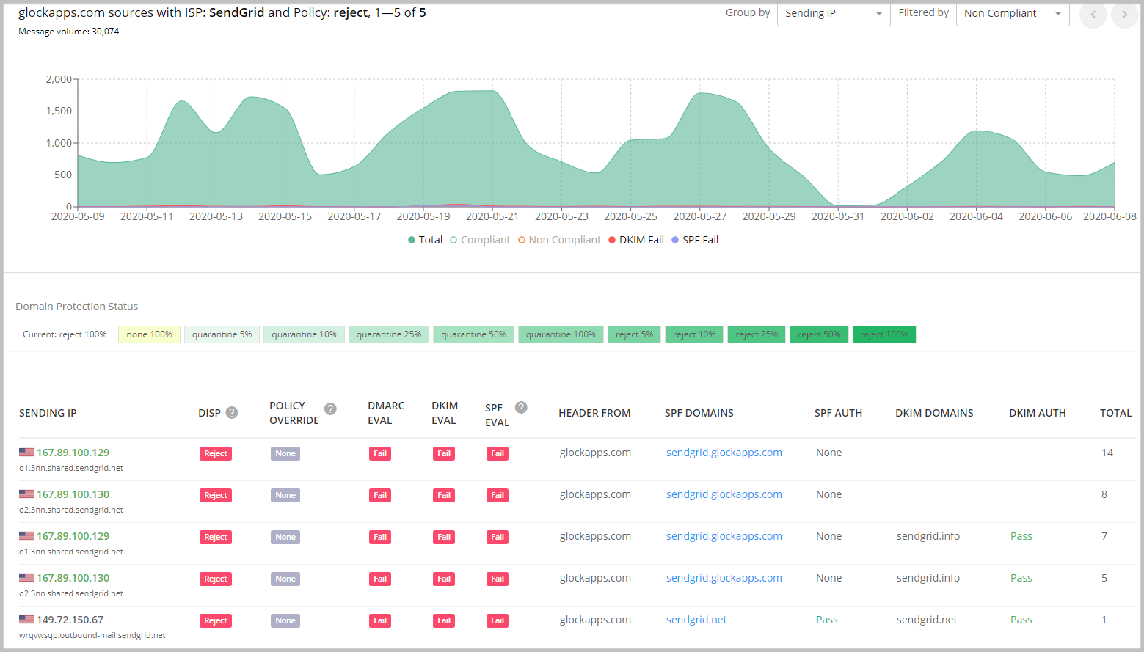Select the quarantine 25% policy swatch
The width and height of the screenshot is (1144, 652).
[x=389, y=334]
